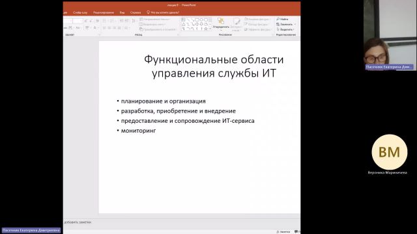Select the Star shape
417x234 pixels.
(x=206, y=29)
